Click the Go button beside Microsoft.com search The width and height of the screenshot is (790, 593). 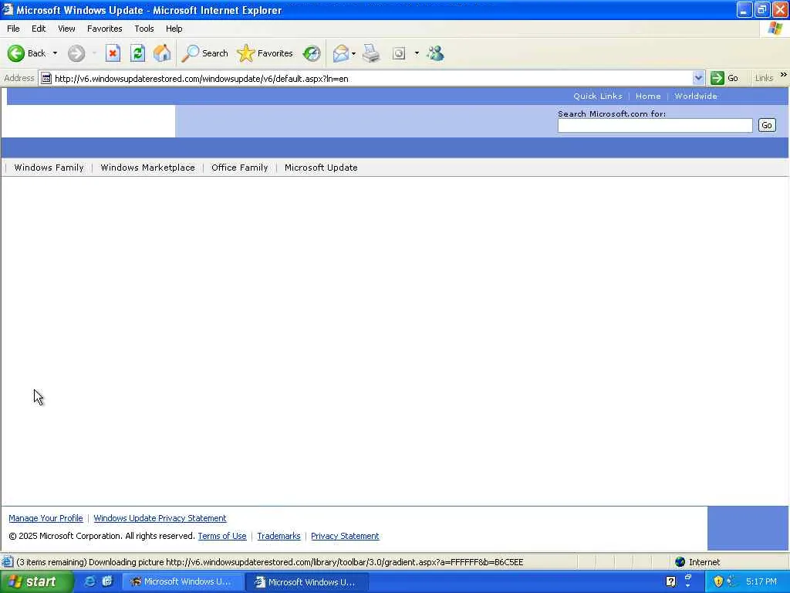tap(767, 126)
